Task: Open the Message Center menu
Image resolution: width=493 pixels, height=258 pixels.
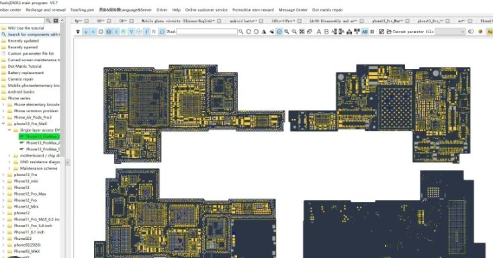Action: (x=293, y=10)
